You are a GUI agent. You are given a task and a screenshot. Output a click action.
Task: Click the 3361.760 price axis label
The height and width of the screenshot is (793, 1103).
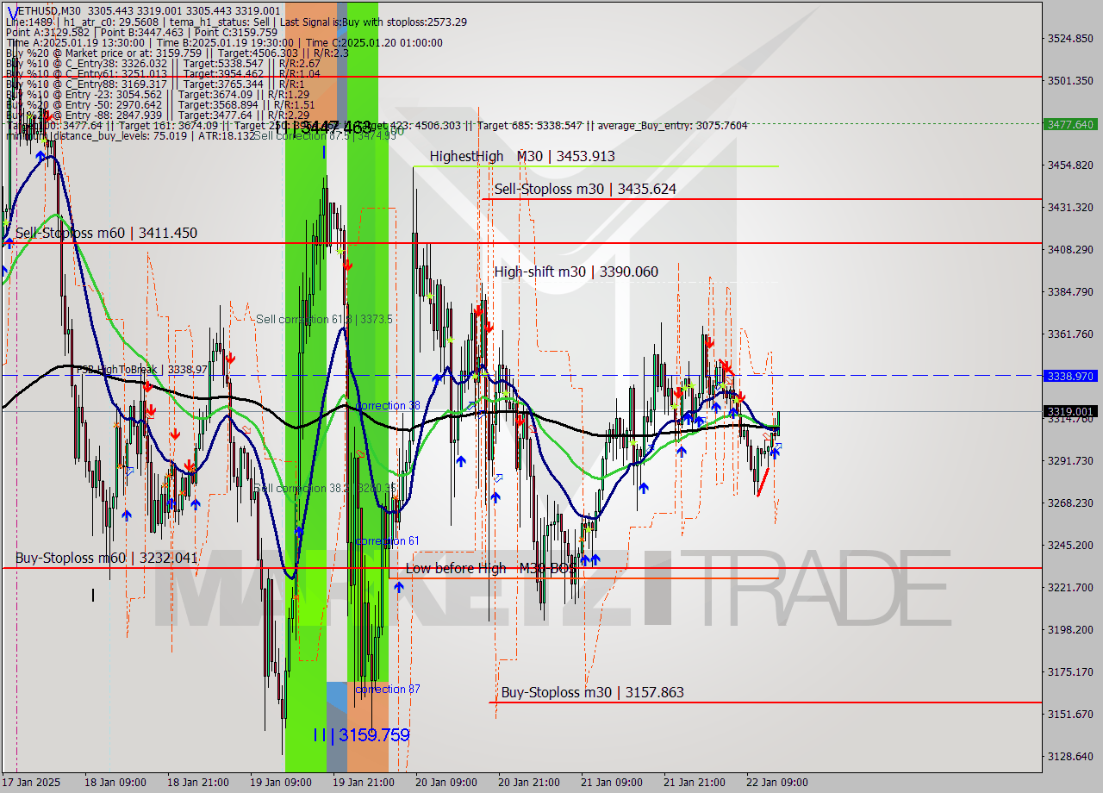[1071, 334]
